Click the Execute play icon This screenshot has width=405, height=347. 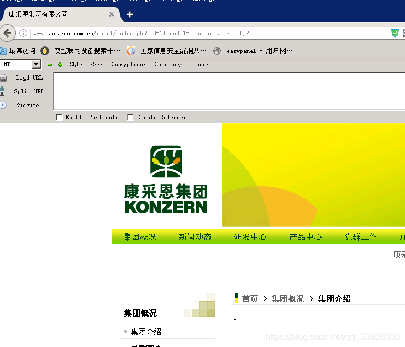click(3, 105)
